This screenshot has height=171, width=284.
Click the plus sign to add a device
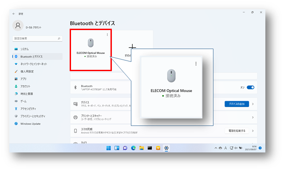coord(132,47)
